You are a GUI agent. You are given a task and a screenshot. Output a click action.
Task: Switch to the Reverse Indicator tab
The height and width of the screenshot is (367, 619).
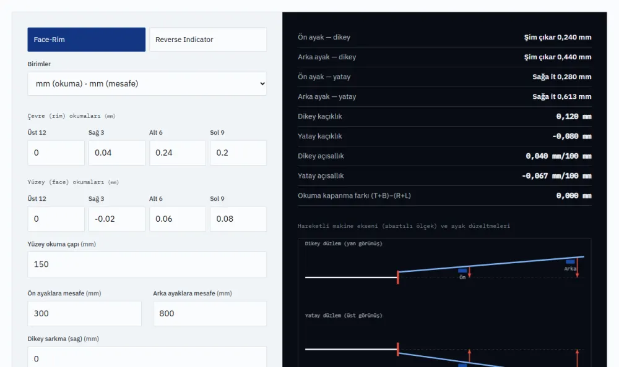click(x=208, y=40)
